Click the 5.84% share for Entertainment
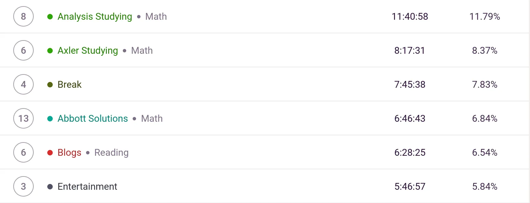Viewport: 530px width, 203px height. [484, 186]
